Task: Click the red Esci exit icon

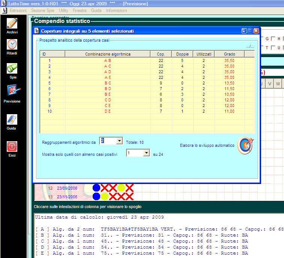Action: [12, 146]
